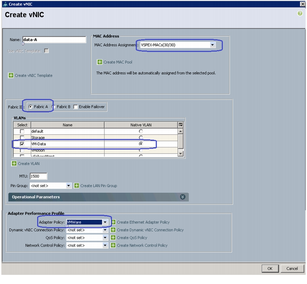307x284 pixels.
Task: Close the Create vNIC dialog window
Action: click(303, 4)
